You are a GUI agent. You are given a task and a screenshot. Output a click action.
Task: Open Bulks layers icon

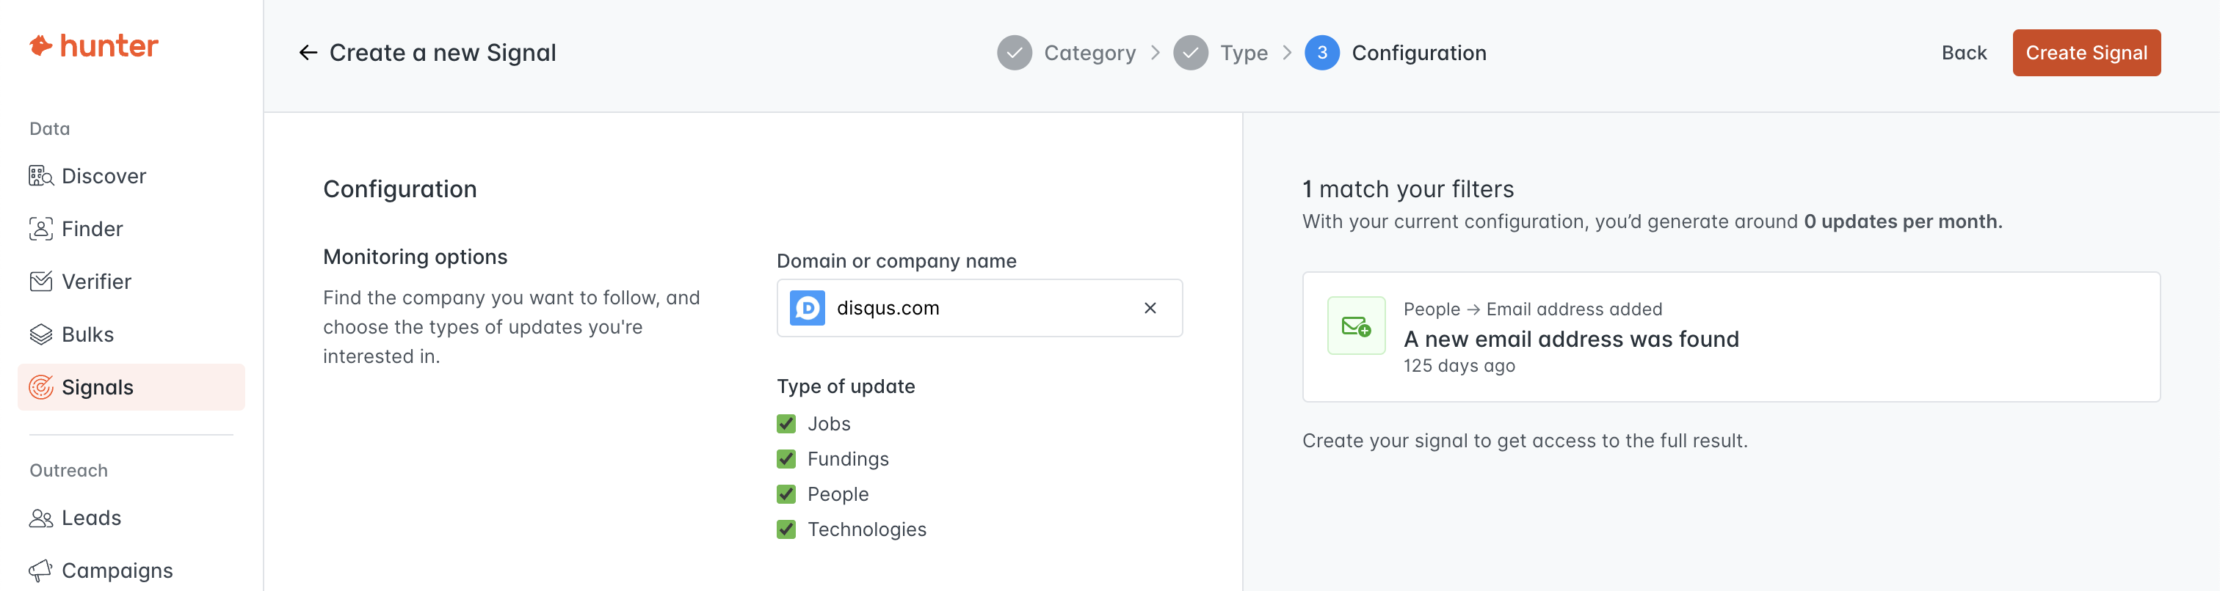pos(40,334)
